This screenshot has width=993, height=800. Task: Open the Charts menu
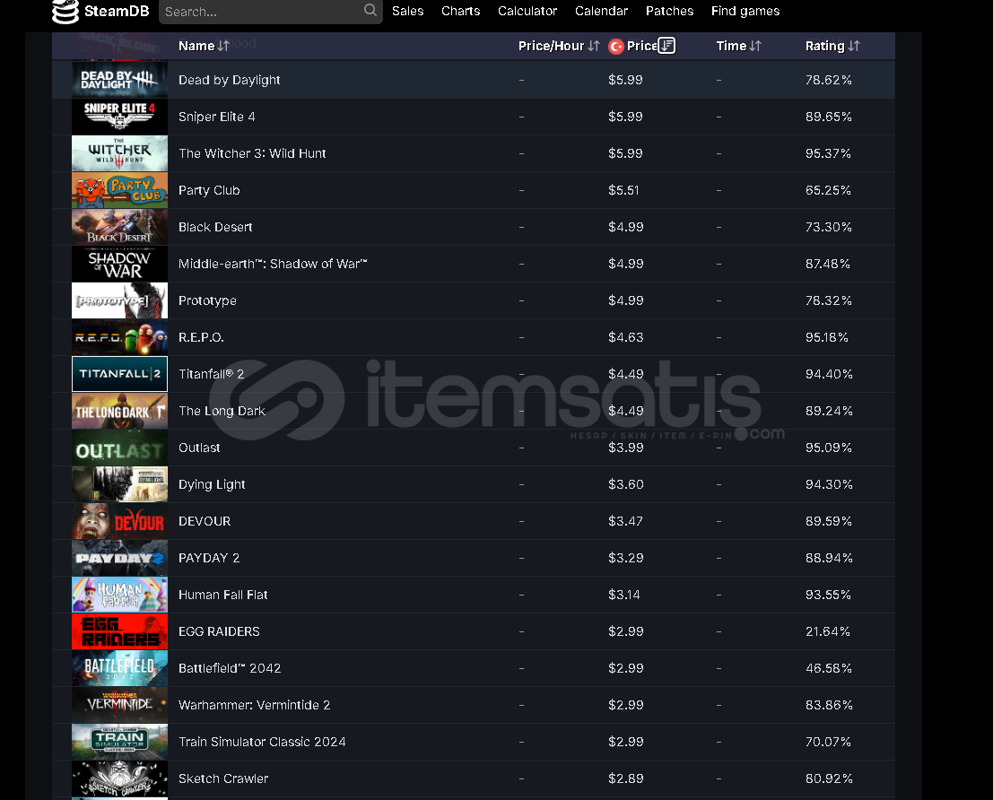pyautogui.click(x=460, y=11)
